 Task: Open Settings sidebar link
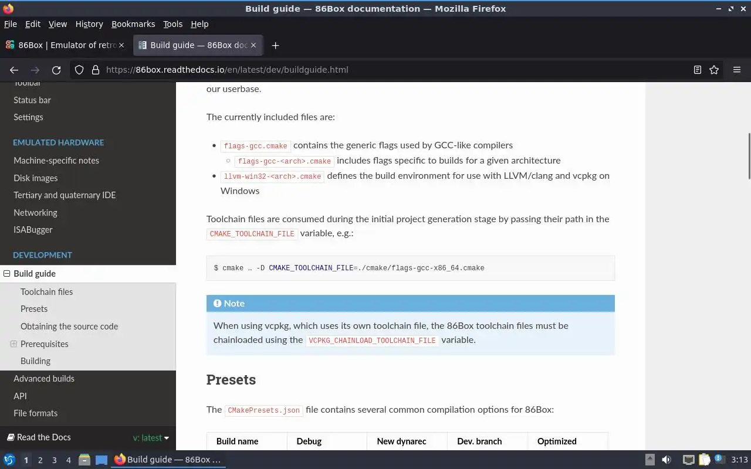[x=28, y=117]
